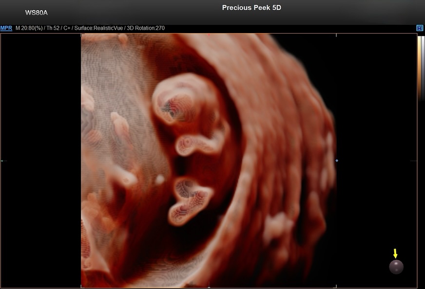Click the MPR view link

(6, 28)
